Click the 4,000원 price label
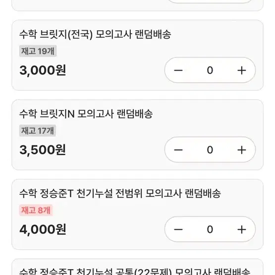Screen dimensions: 275x275 click(43, 229)
